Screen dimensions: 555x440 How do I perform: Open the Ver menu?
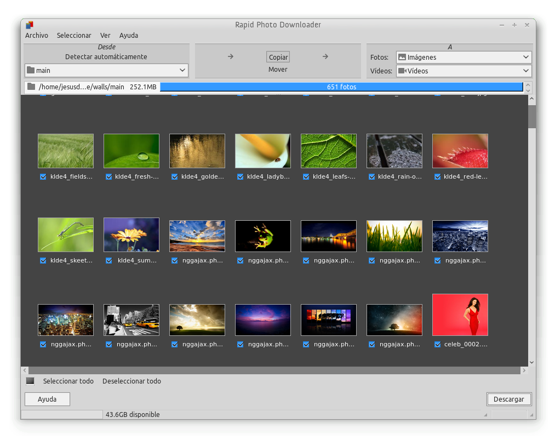point(105,35)
